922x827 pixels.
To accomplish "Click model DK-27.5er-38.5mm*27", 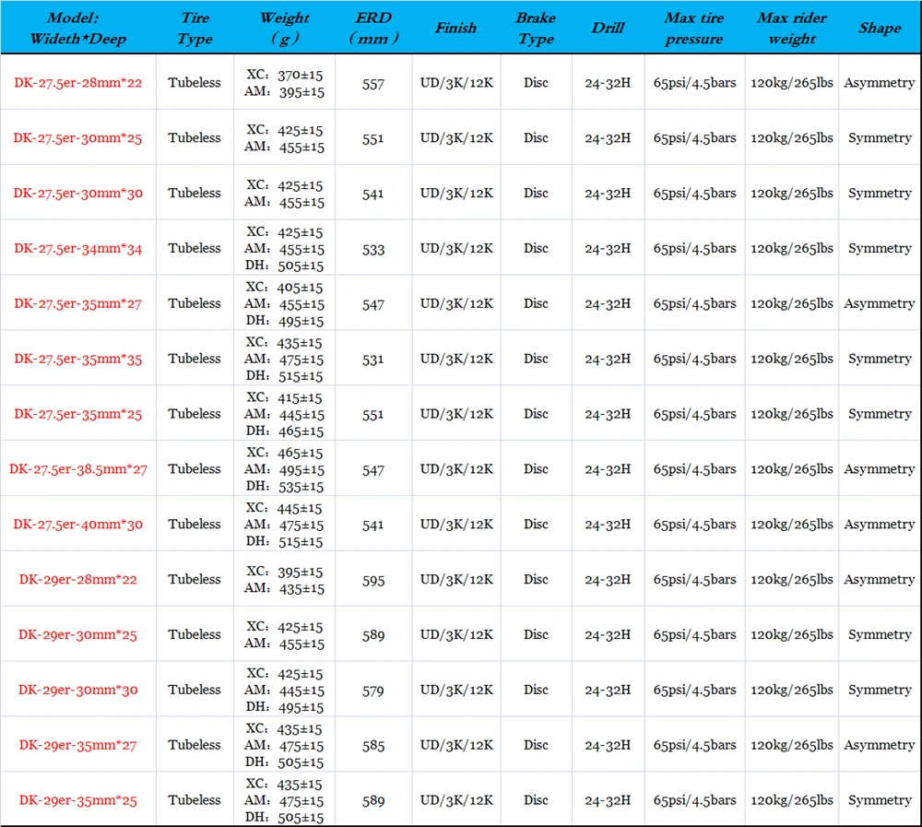I will point(78,469).
